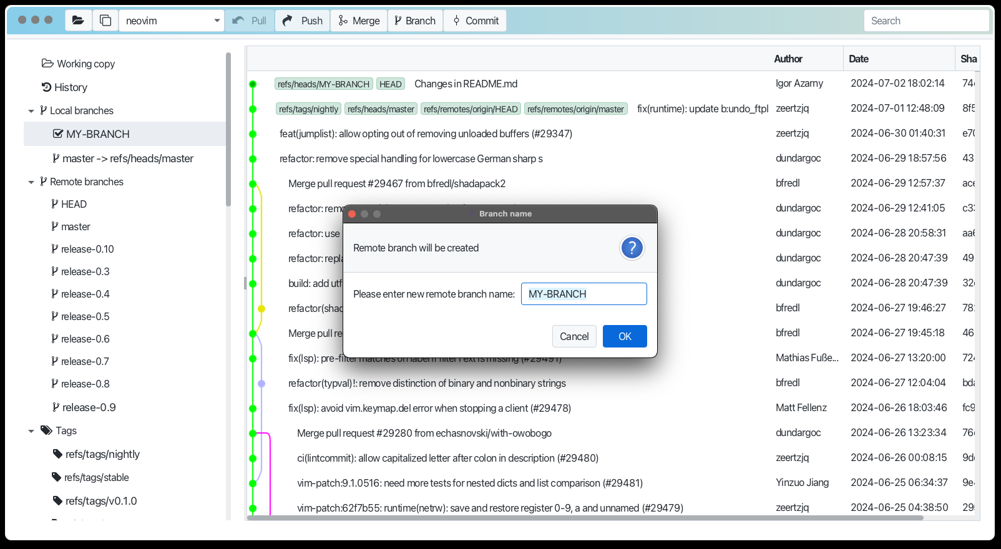Select remote branch release-0.6
Screen dimensions: 1001x549
tap(80, 339)
